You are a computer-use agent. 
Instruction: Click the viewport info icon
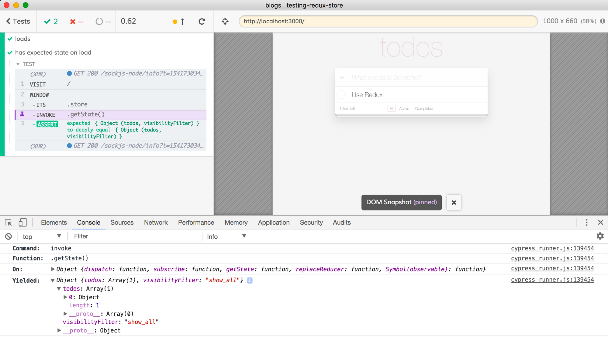[602, 21]
